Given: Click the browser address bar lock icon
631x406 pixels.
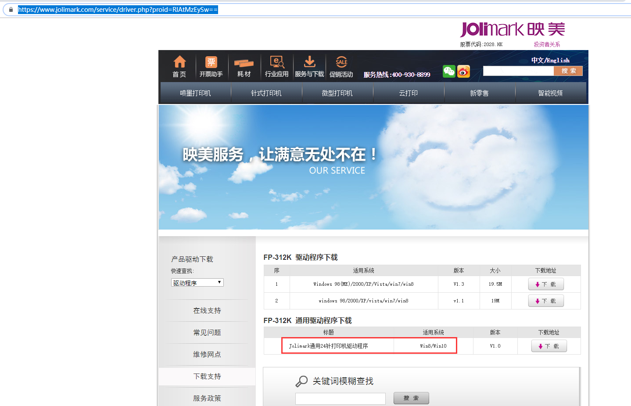Looking at the screenshot, I should (11, 10).
